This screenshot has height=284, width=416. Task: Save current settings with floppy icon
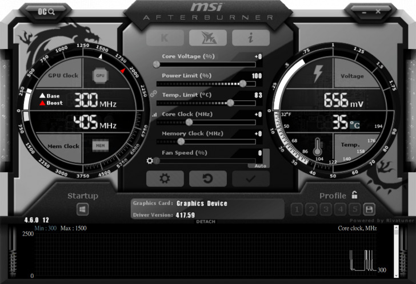[x=369, y=209]
